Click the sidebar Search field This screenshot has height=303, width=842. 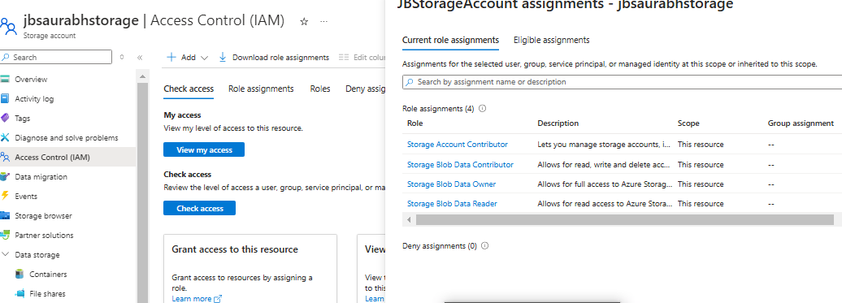click(56, 57)
